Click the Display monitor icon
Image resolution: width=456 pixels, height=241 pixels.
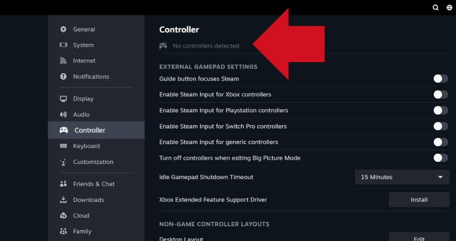click(63, 99)
